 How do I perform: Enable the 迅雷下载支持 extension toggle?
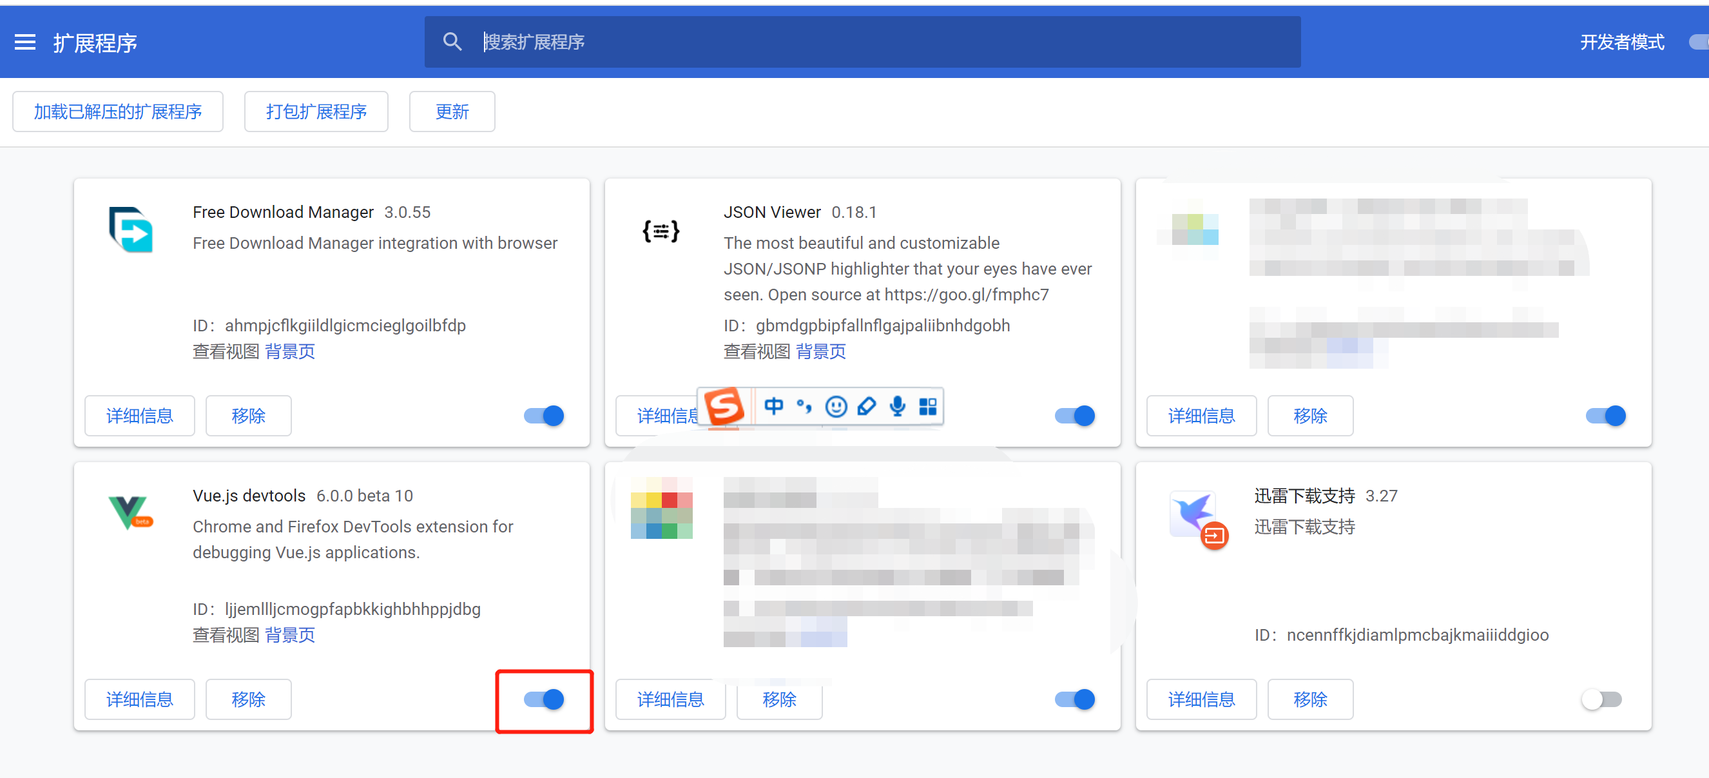(1601, 699)
